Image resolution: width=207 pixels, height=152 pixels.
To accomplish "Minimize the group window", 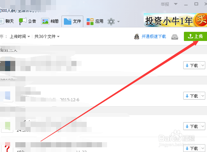I will pyautogui.click(x=186, y=4).
